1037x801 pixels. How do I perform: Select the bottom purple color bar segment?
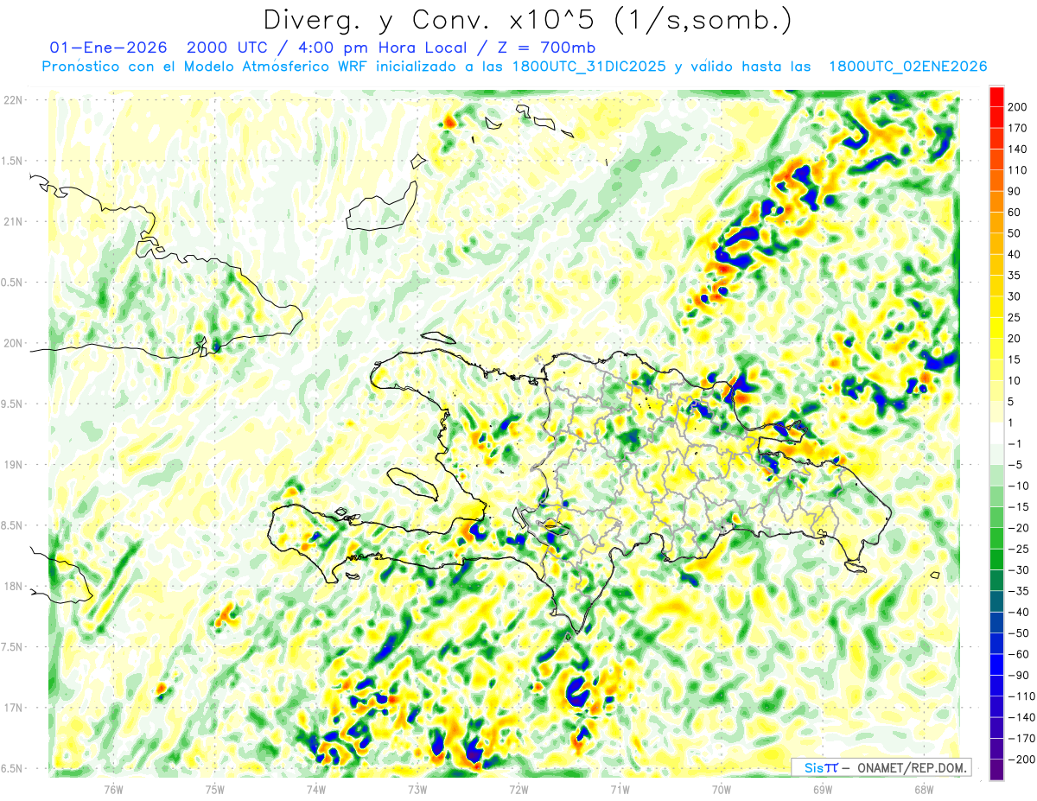click(996, 769)
